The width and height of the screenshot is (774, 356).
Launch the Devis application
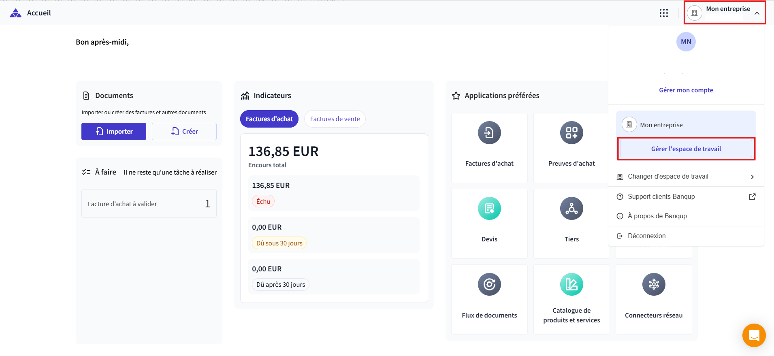tap(489, 223)
